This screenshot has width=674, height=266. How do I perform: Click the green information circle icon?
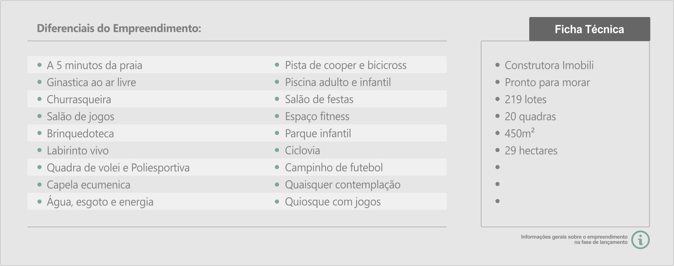[641, 240]
